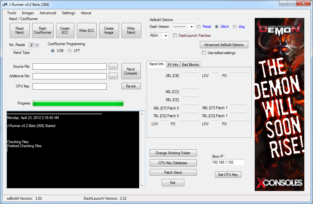Select the Retail build type
Image resolution: width=313 pixels, height=204 pixels.
[x=199, y=27]
